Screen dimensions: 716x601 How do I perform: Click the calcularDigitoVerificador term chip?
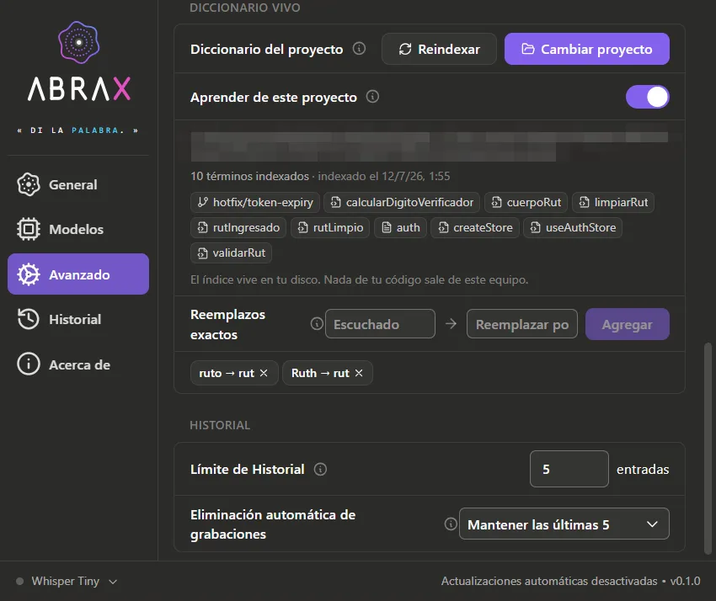point(402,202)
